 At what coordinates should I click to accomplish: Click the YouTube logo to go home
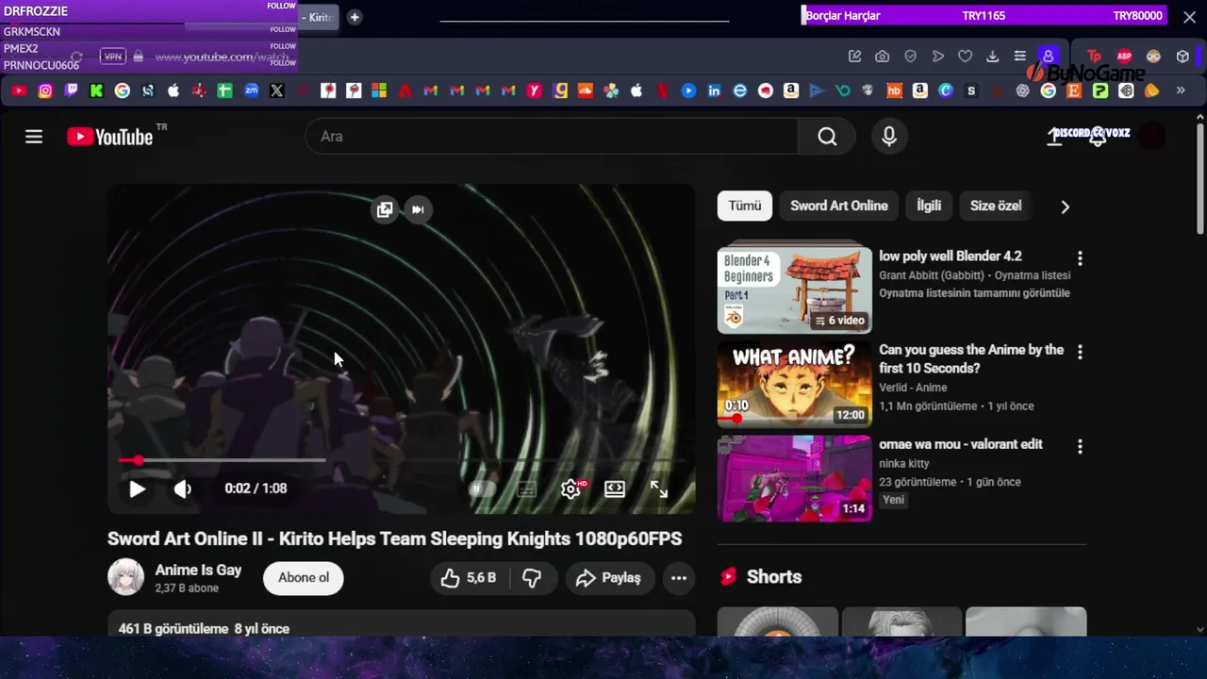coord(110,137)
